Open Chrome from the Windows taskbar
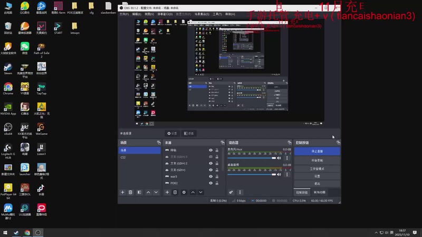This screenshot has height=237, width=422. click(27, 232)
